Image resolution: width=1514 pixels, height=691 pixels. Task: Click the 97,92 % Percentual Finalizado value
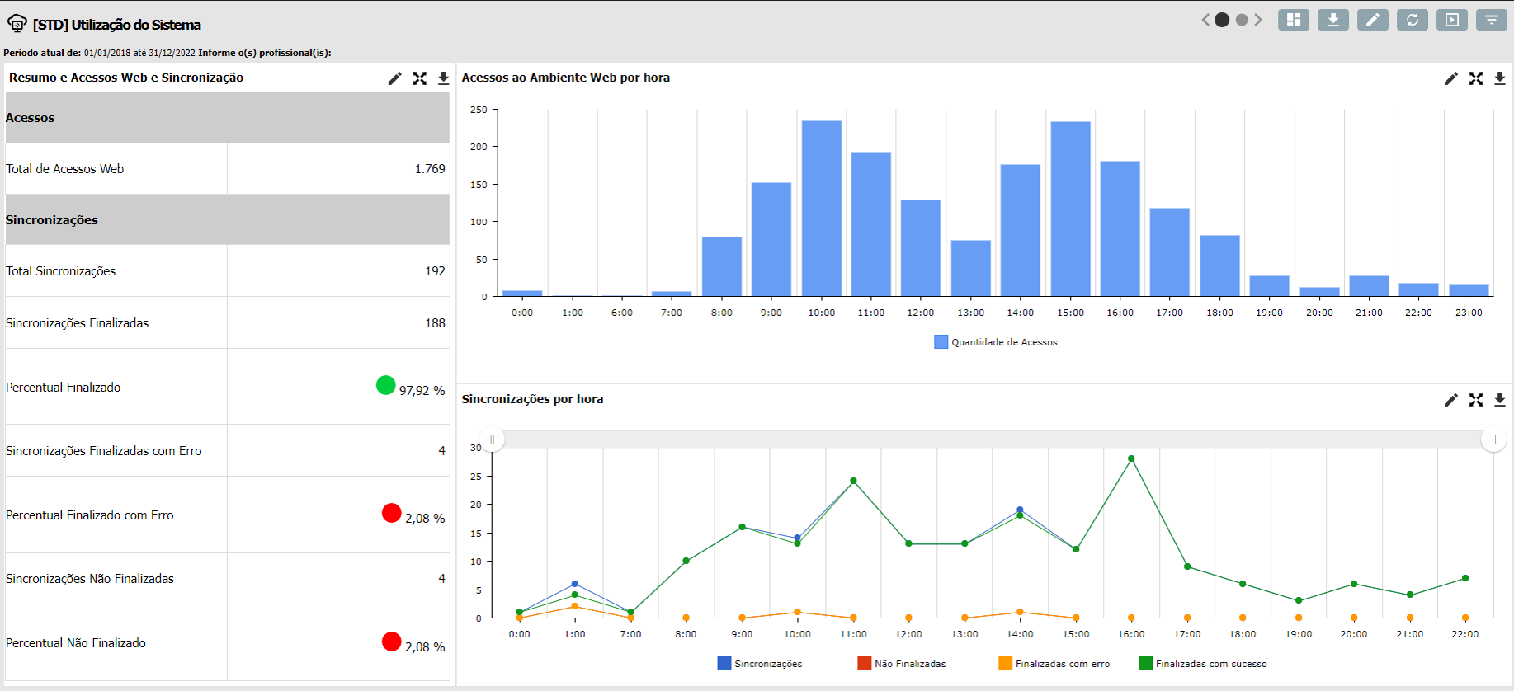[x=422, y=391]
